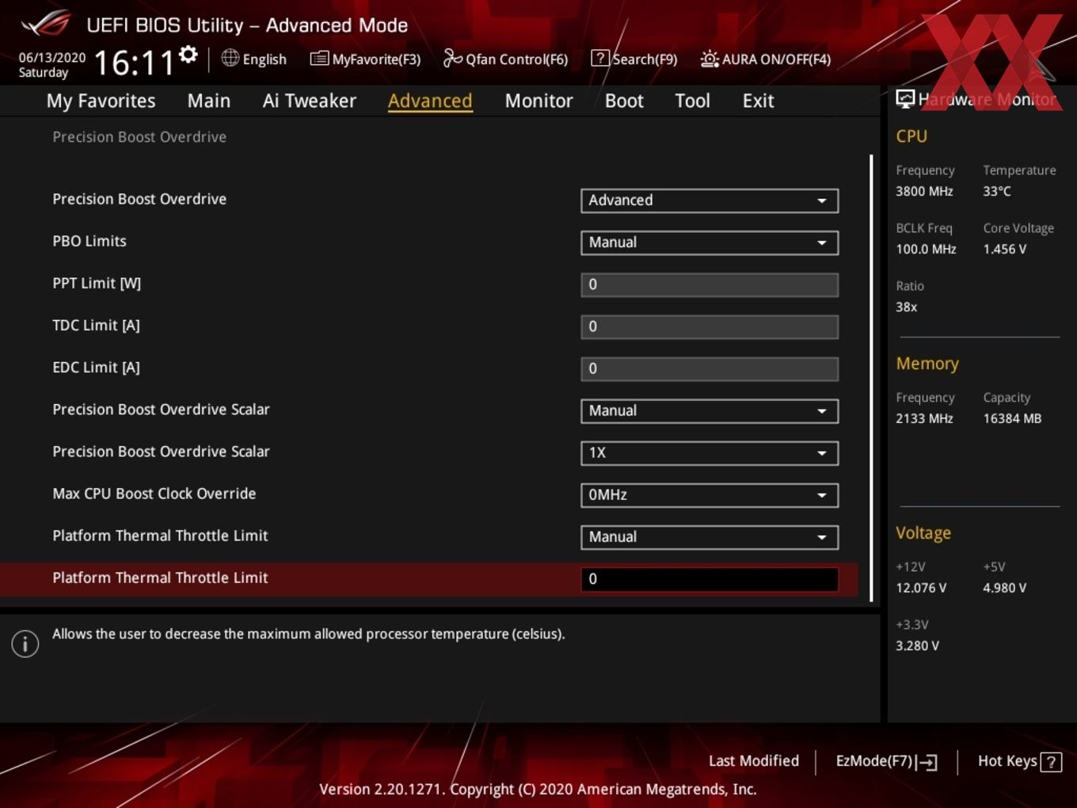Click the Precision Boost Overdrive breadcrumb heading
This screenshot has width=1077, height=808.
[139, 137]
